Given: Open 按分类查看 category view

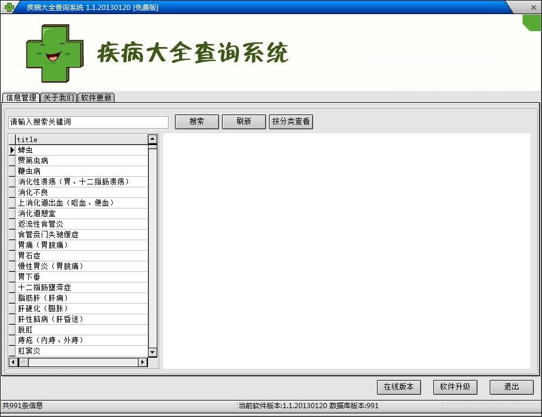Looking at the screenshot, I should 291,122.
